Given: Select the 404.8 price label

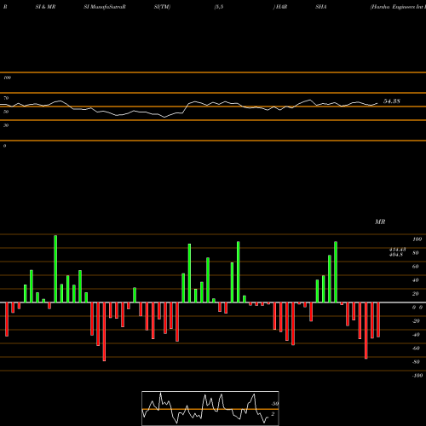Looking at the screenshot, I should click(x=396, y=255).
